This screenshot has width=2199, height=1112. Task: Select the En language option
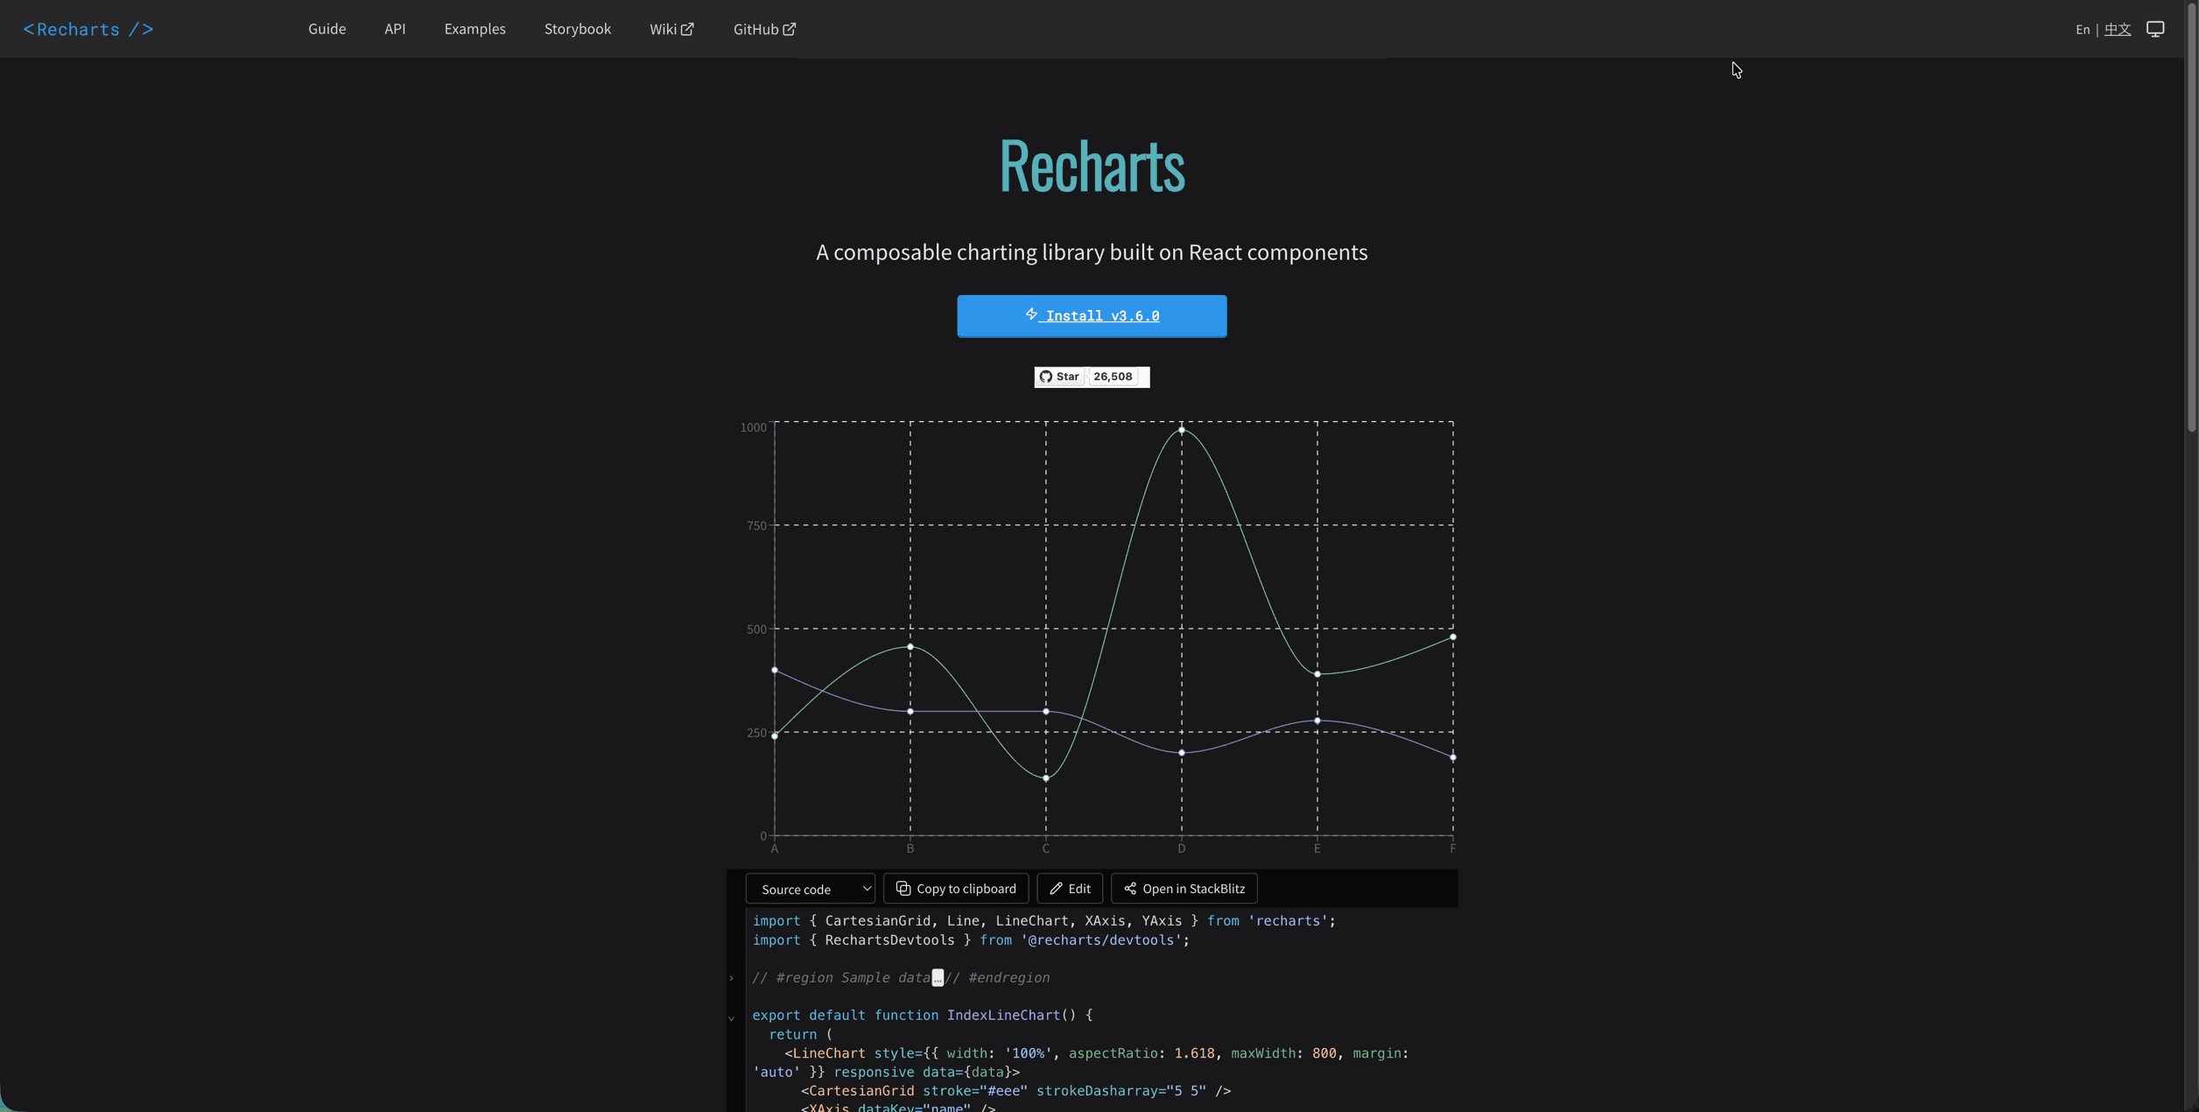coord(2082,29)
